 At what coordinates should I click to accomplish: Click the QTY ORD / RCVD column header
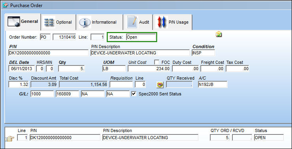(x=227, y=130)
